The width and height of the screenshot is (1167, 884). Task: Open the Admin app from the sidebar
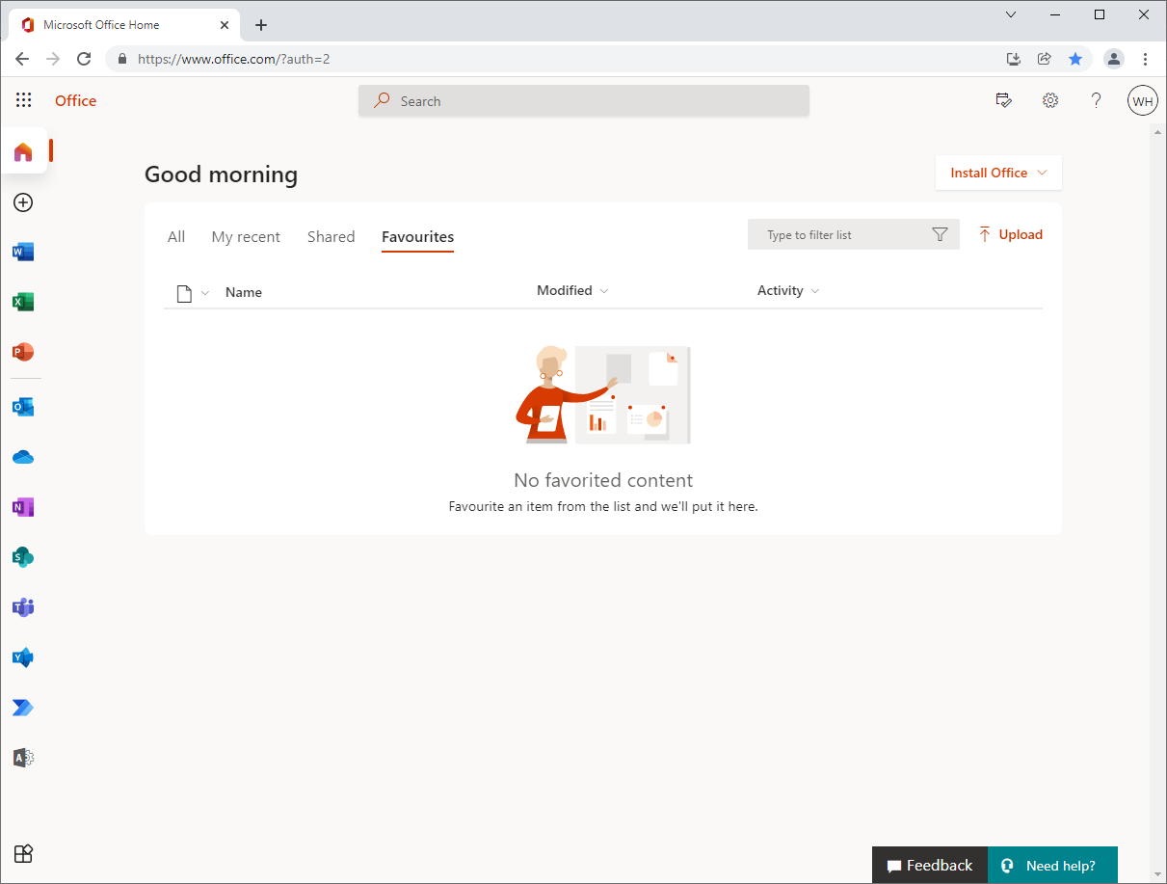23,758
